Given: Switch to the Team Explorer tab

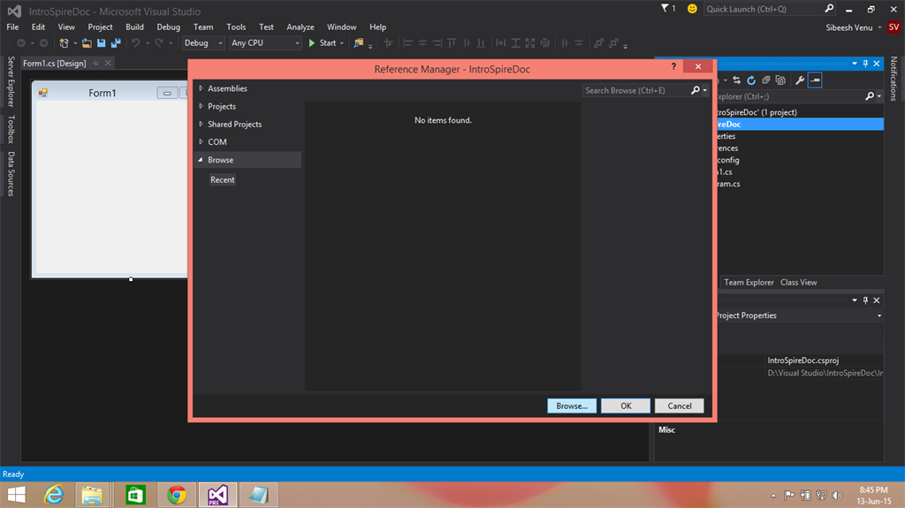Looking at the screenshot, I should tap(749, 283).
